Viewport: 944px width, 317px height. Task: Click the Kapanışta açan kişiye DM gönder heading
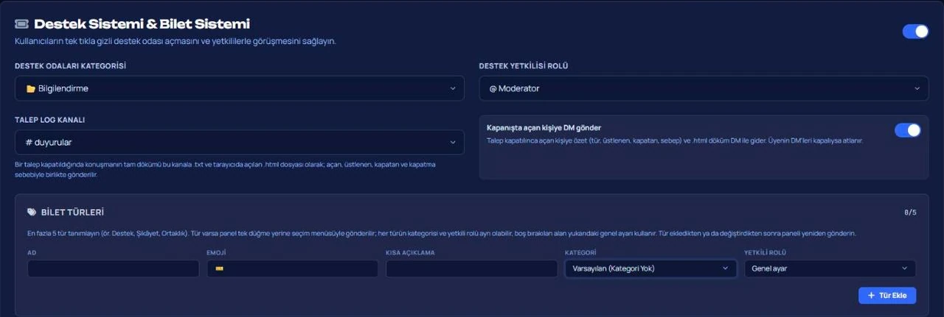(x=544, y=127)
